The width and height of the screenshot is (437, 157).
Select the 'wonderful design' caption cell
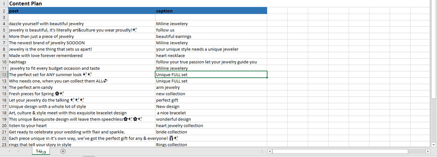[211, 119]
